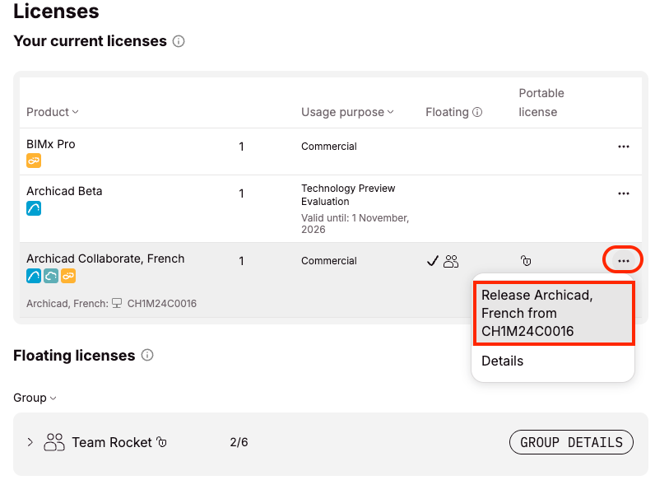
Task: Click Valid until 1 November, 2026 text
Action: [x=355, y=224]
